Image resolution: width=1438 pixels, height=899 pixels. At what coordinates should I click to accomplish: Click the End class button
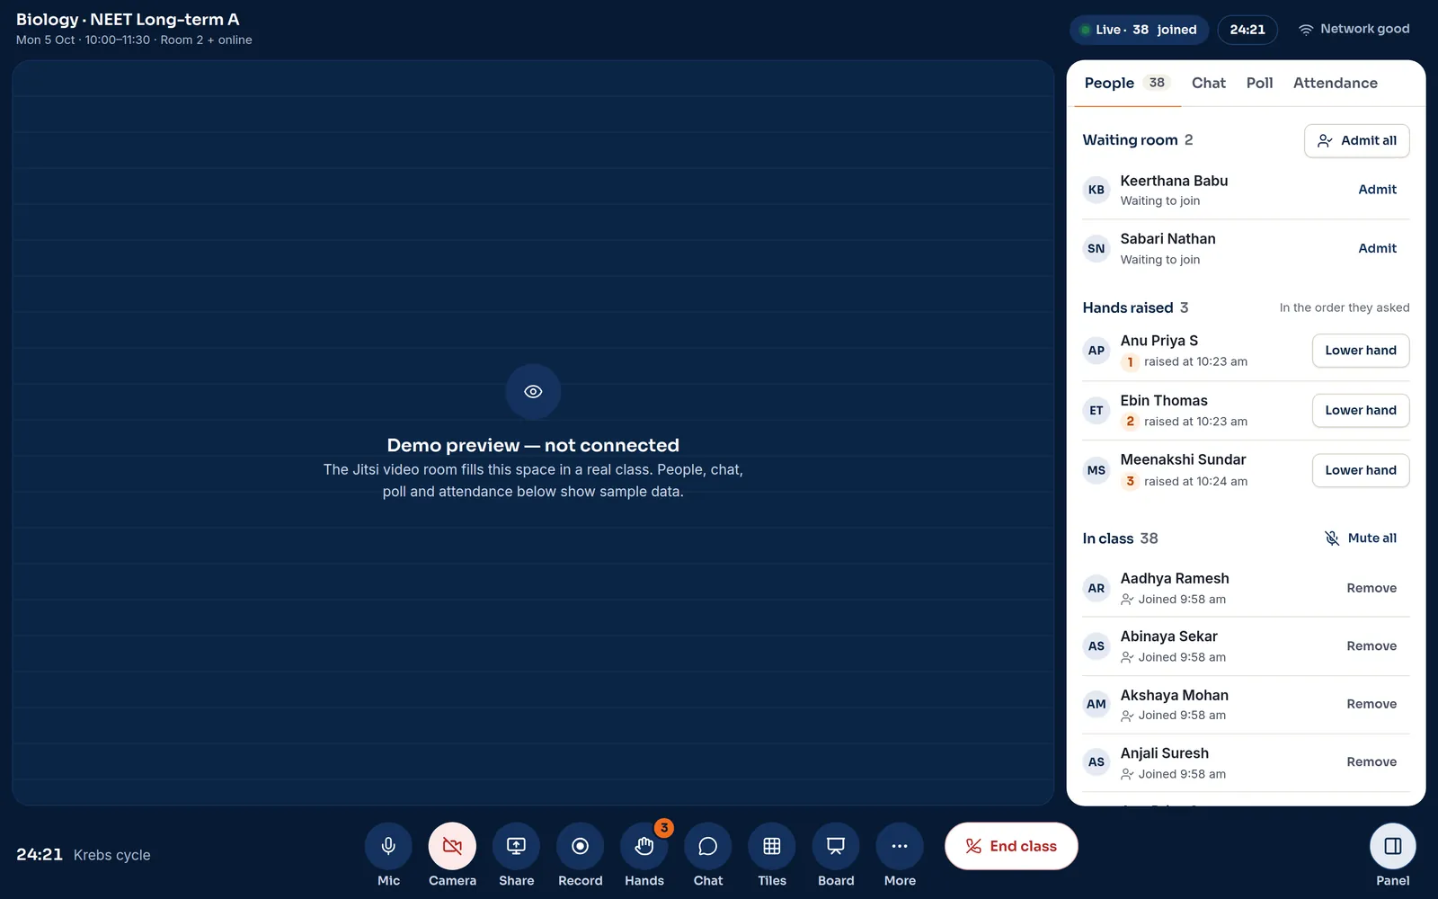tap(1011, 846)
